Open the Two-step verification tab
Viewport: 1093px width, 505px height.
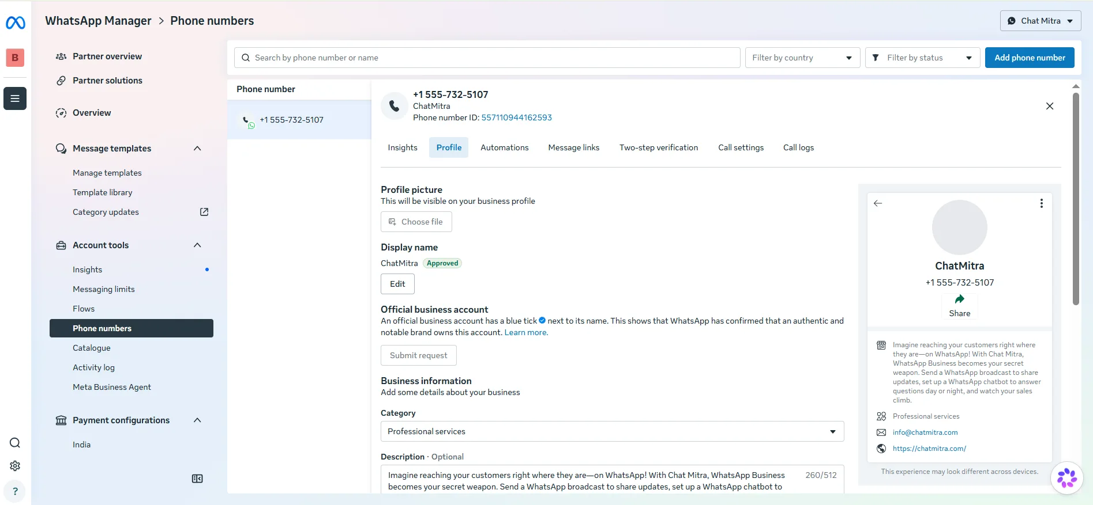(659, 147)
